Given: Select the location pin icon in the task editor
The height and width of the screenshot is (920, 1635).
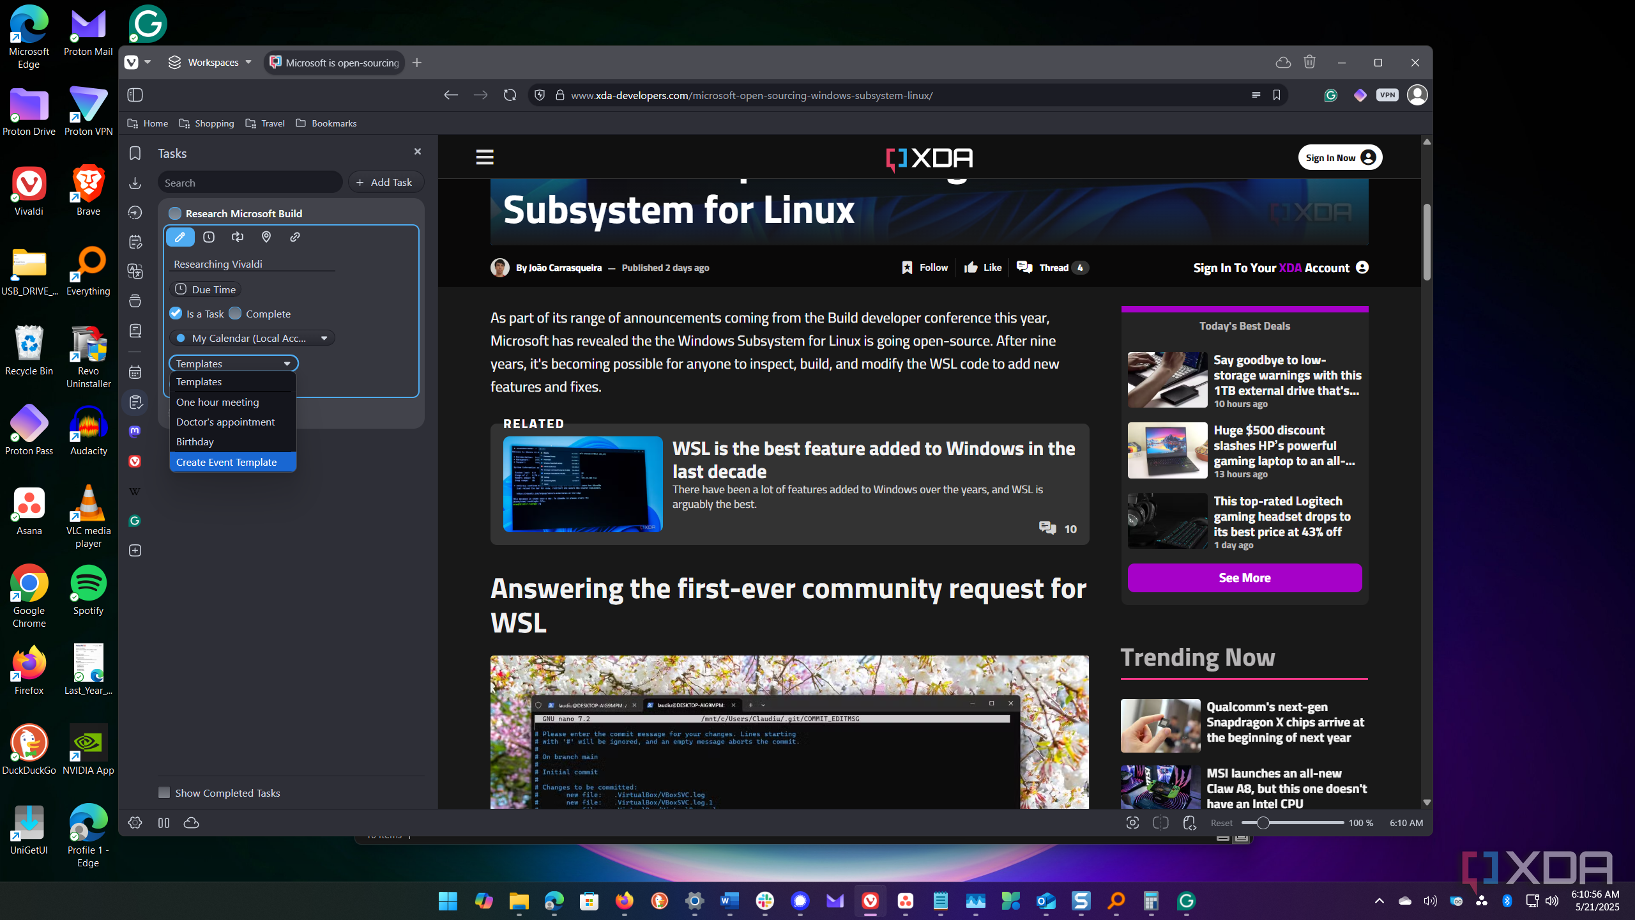Looking at the screenshot, I should (266, 237).
